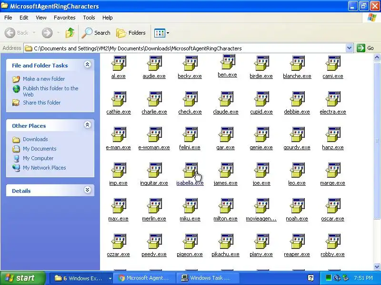
Task: Collapse the Other Places panel
Action: tap(88, 125)
